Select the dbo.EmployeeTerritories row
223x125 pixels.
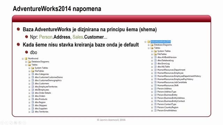tap(46, 86)
